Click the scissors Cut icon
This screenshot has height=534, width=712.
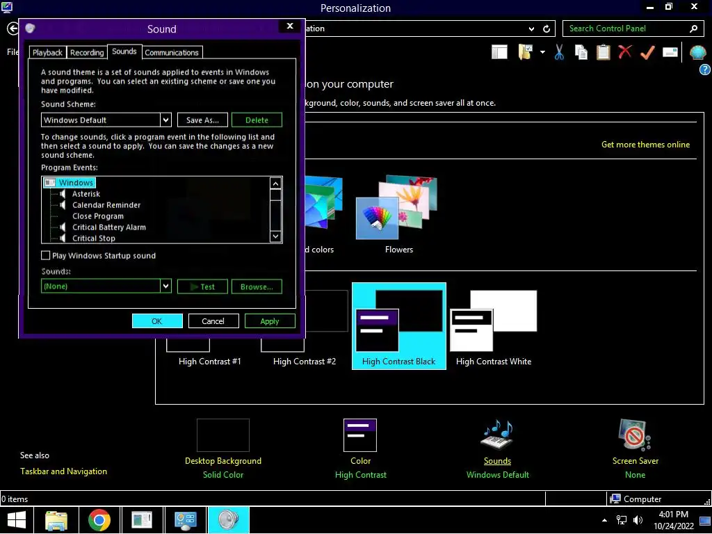point(559,52)
